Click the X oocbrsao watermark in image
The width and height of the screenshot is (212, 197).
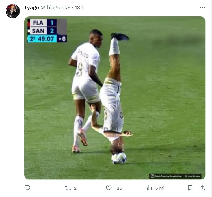(192, 176)
